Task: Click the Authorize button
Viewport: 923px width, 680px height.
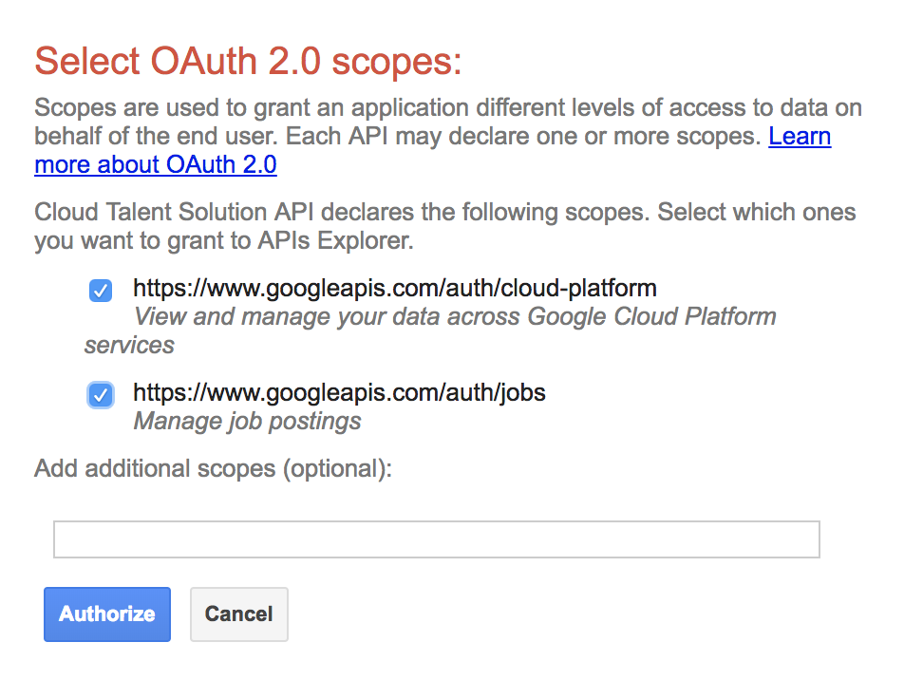Action: point(106,614)
